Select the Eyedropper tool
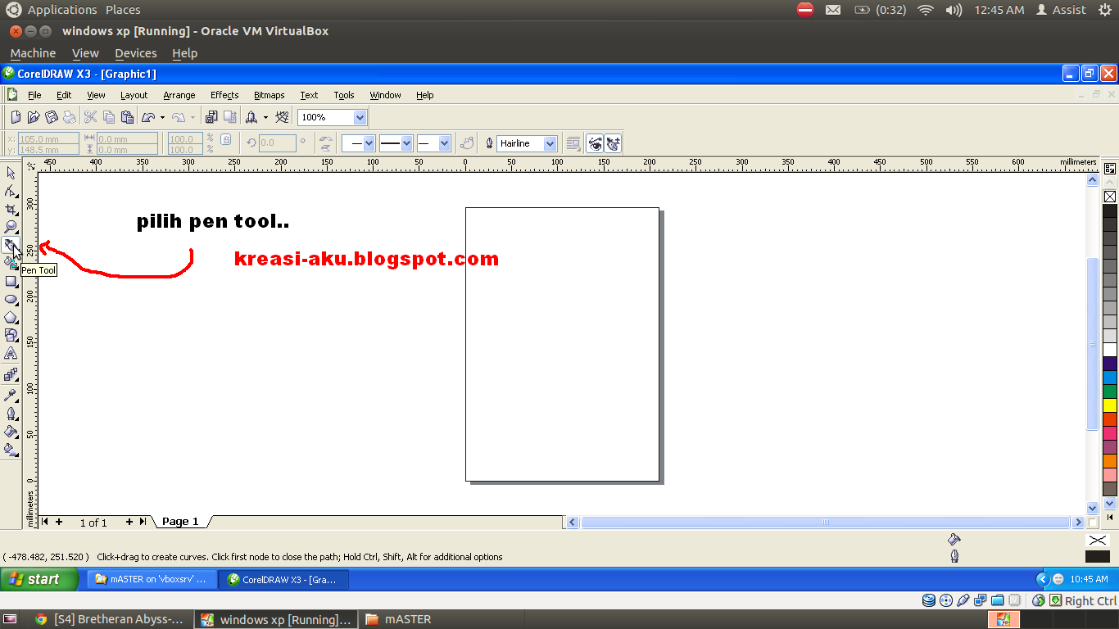 coord(11,395)
